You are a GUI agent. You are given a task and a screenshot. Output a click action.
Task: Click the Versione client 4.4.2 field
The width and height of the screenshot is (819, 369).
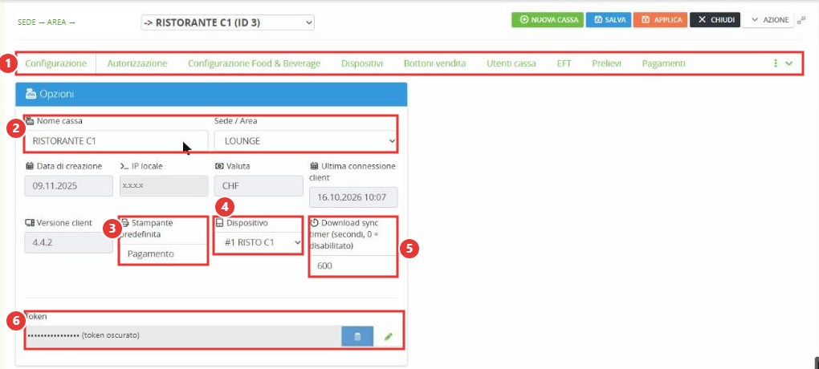click(x=69, y=243)
